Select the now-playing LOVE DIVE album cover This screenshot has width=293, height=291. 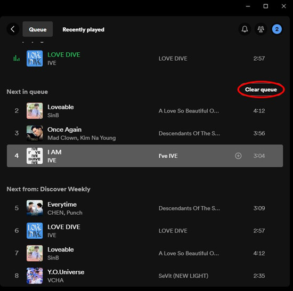point(35,58)
